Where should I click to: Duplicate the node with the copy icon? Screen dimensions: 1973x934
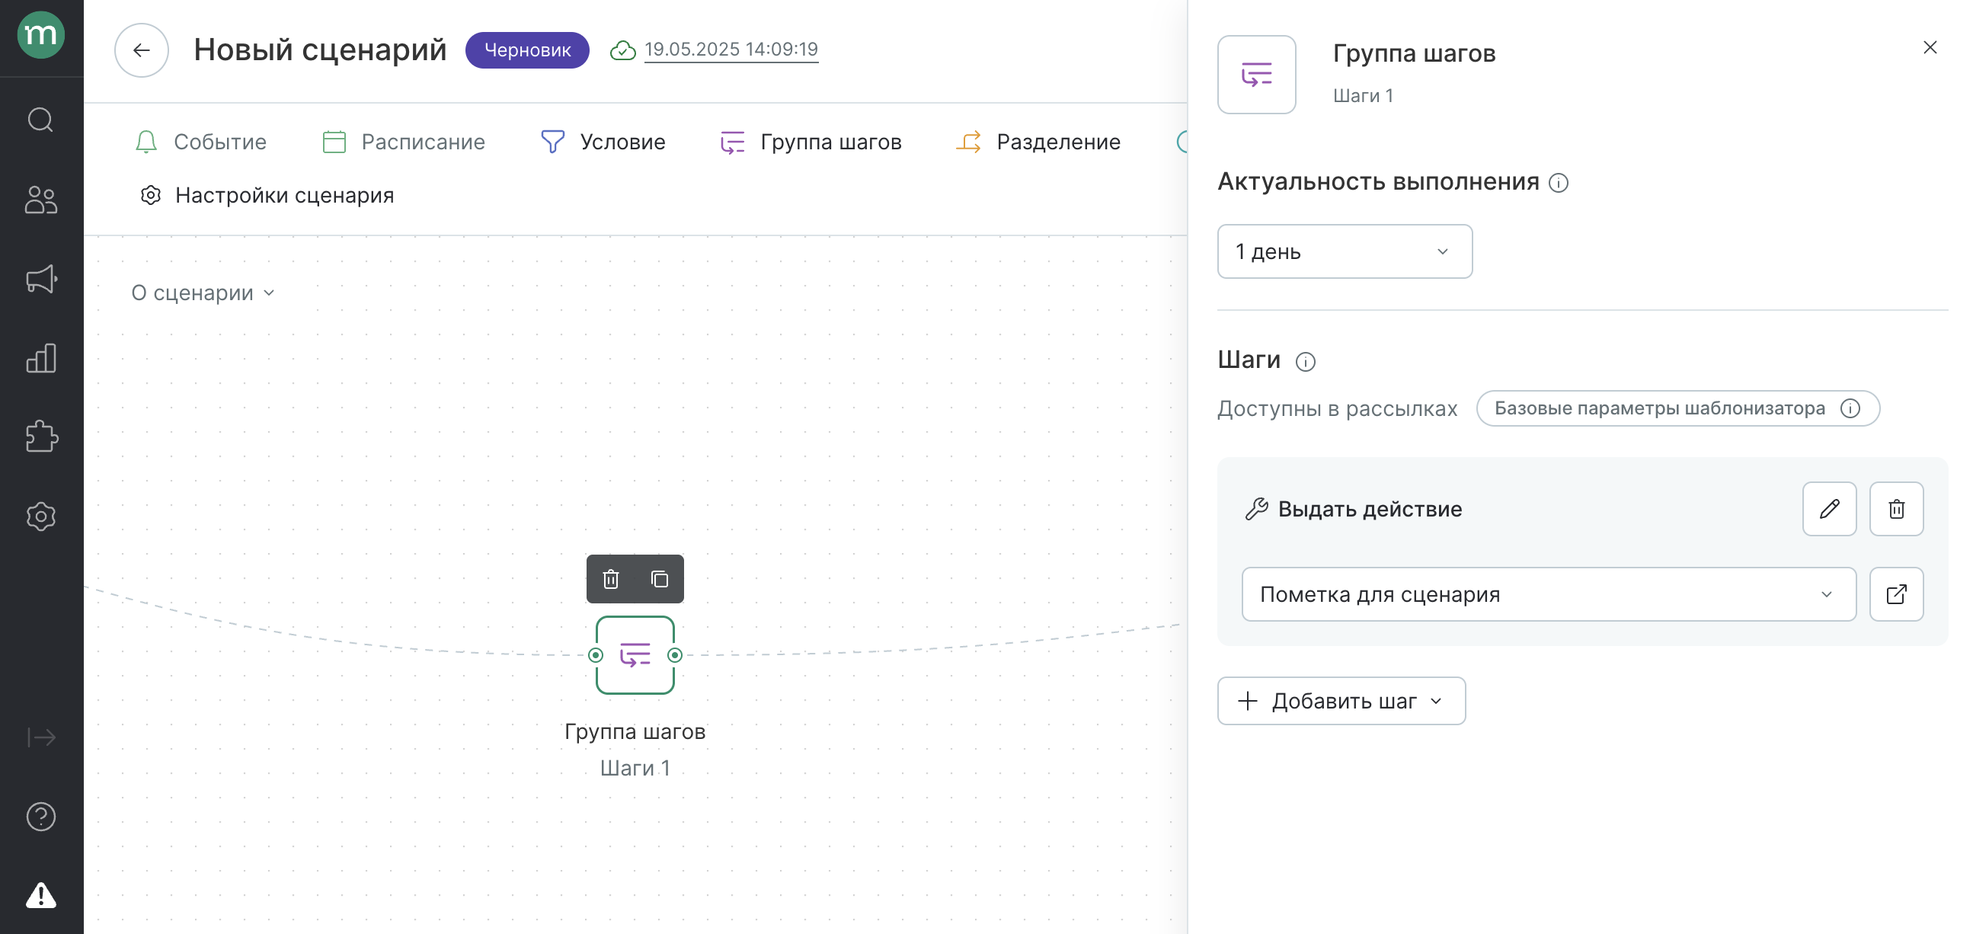pos(660,579)
